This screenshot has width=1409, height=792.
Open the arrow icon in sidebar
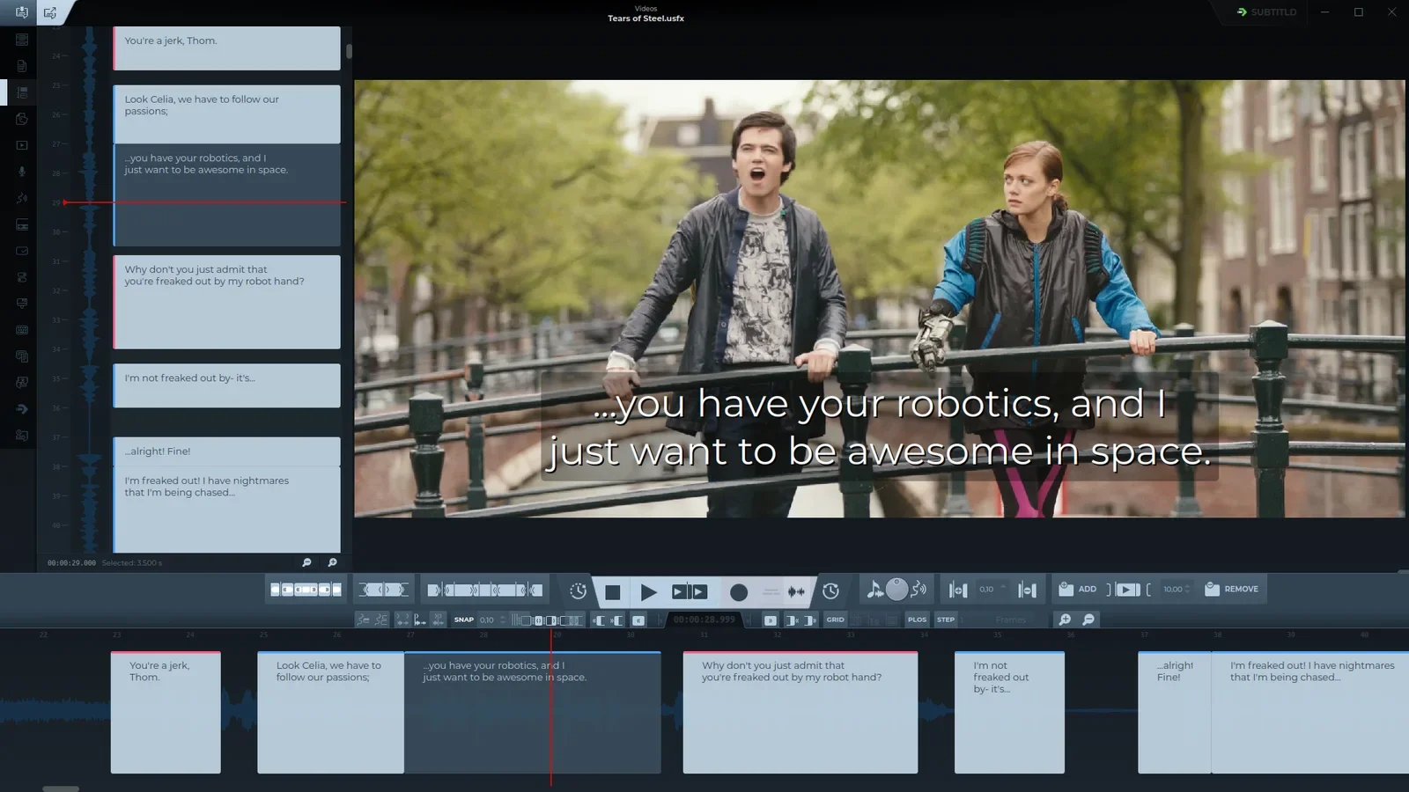[22, 409]
